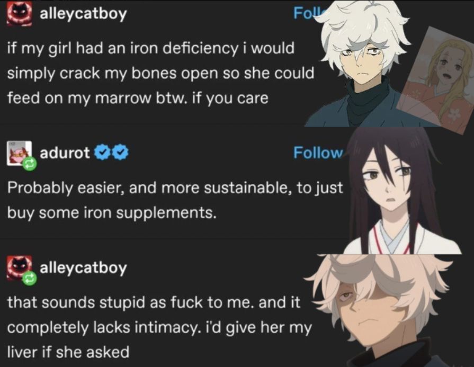This screenshot has width=474, height=367.
Task: Open alleycatboy's avatar on the last post
Action: click(x=20, y=268)
